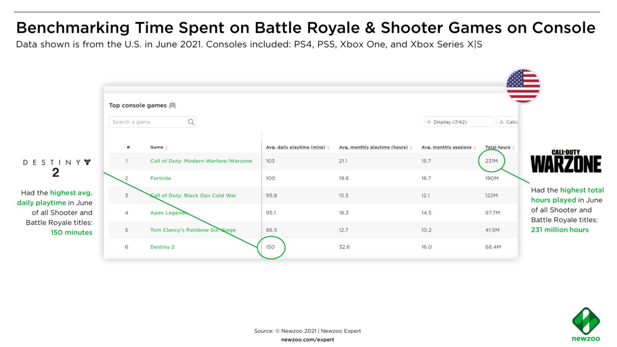Open the Fortnite game link

pyautogui.click(x=161, y=178)
